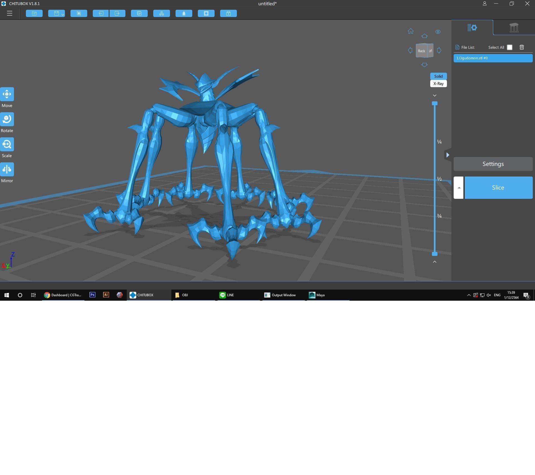535x475 pixels.
Task: Open Illustrator from the taskbar
Action: (106, 295)
